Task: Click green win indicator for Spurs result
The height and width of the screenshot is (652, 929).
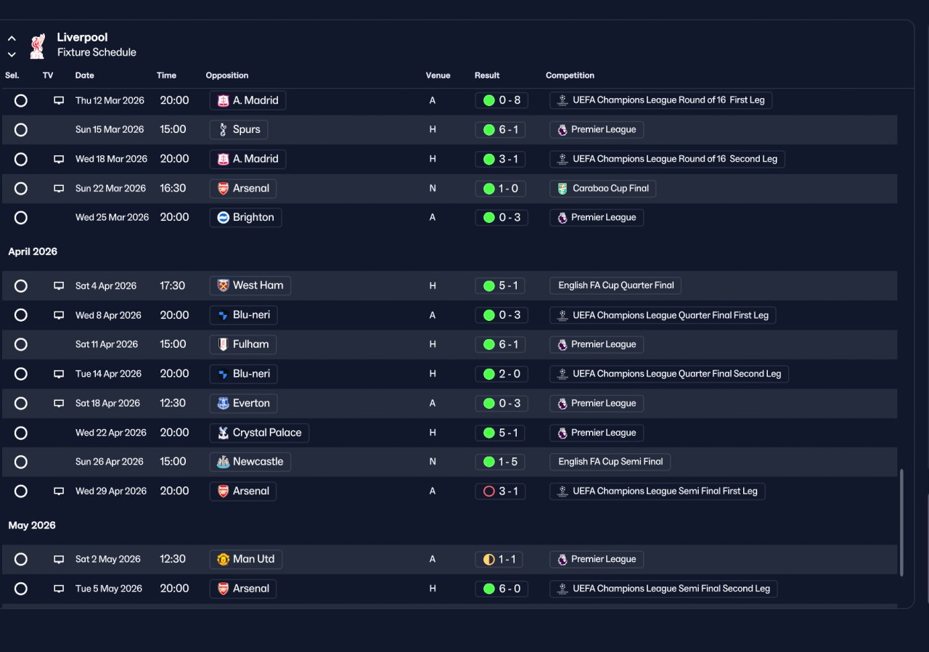Action: (x=489, y=130)
